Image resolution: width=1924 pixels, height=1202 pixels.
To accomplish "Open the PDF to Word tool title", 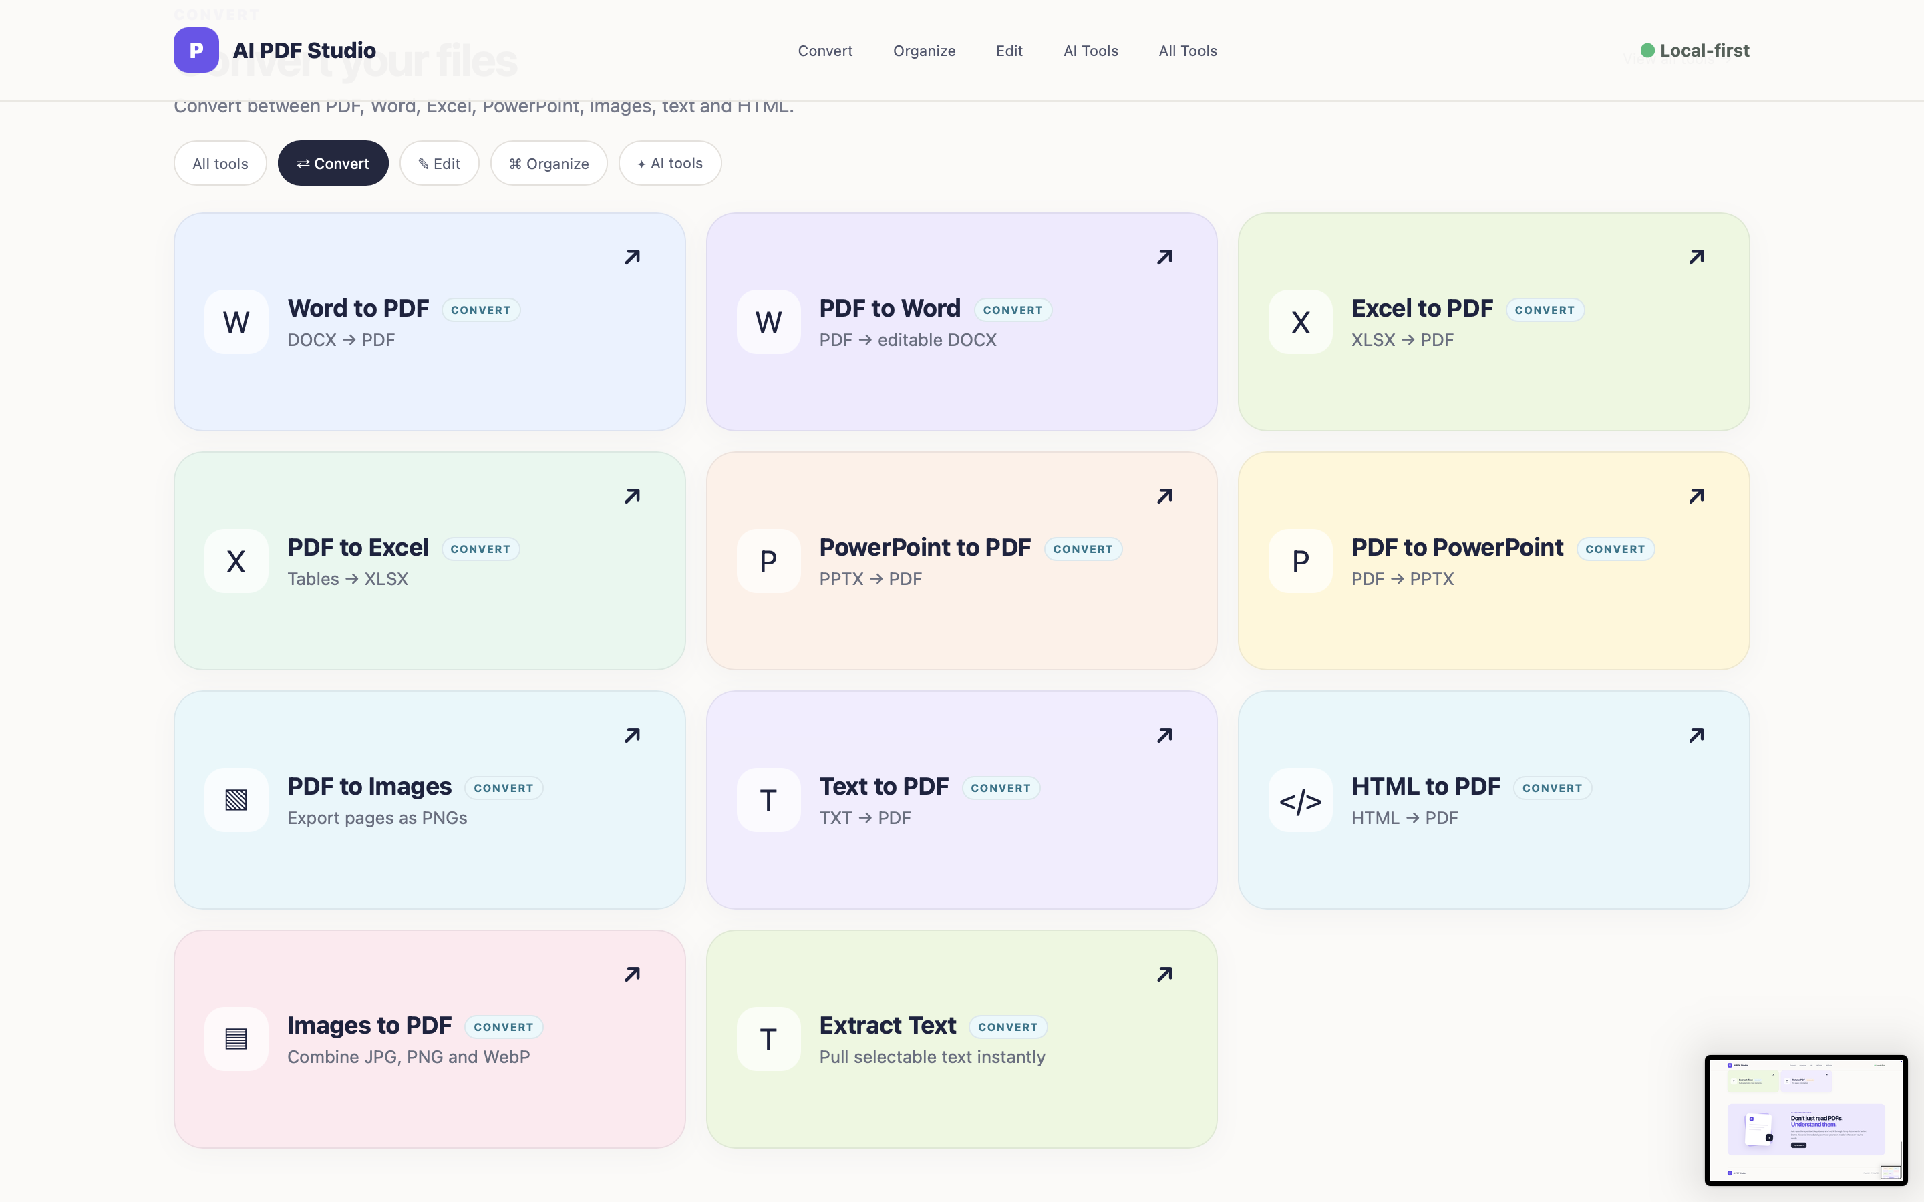I will pyautogui.click(x=890, y=309).
